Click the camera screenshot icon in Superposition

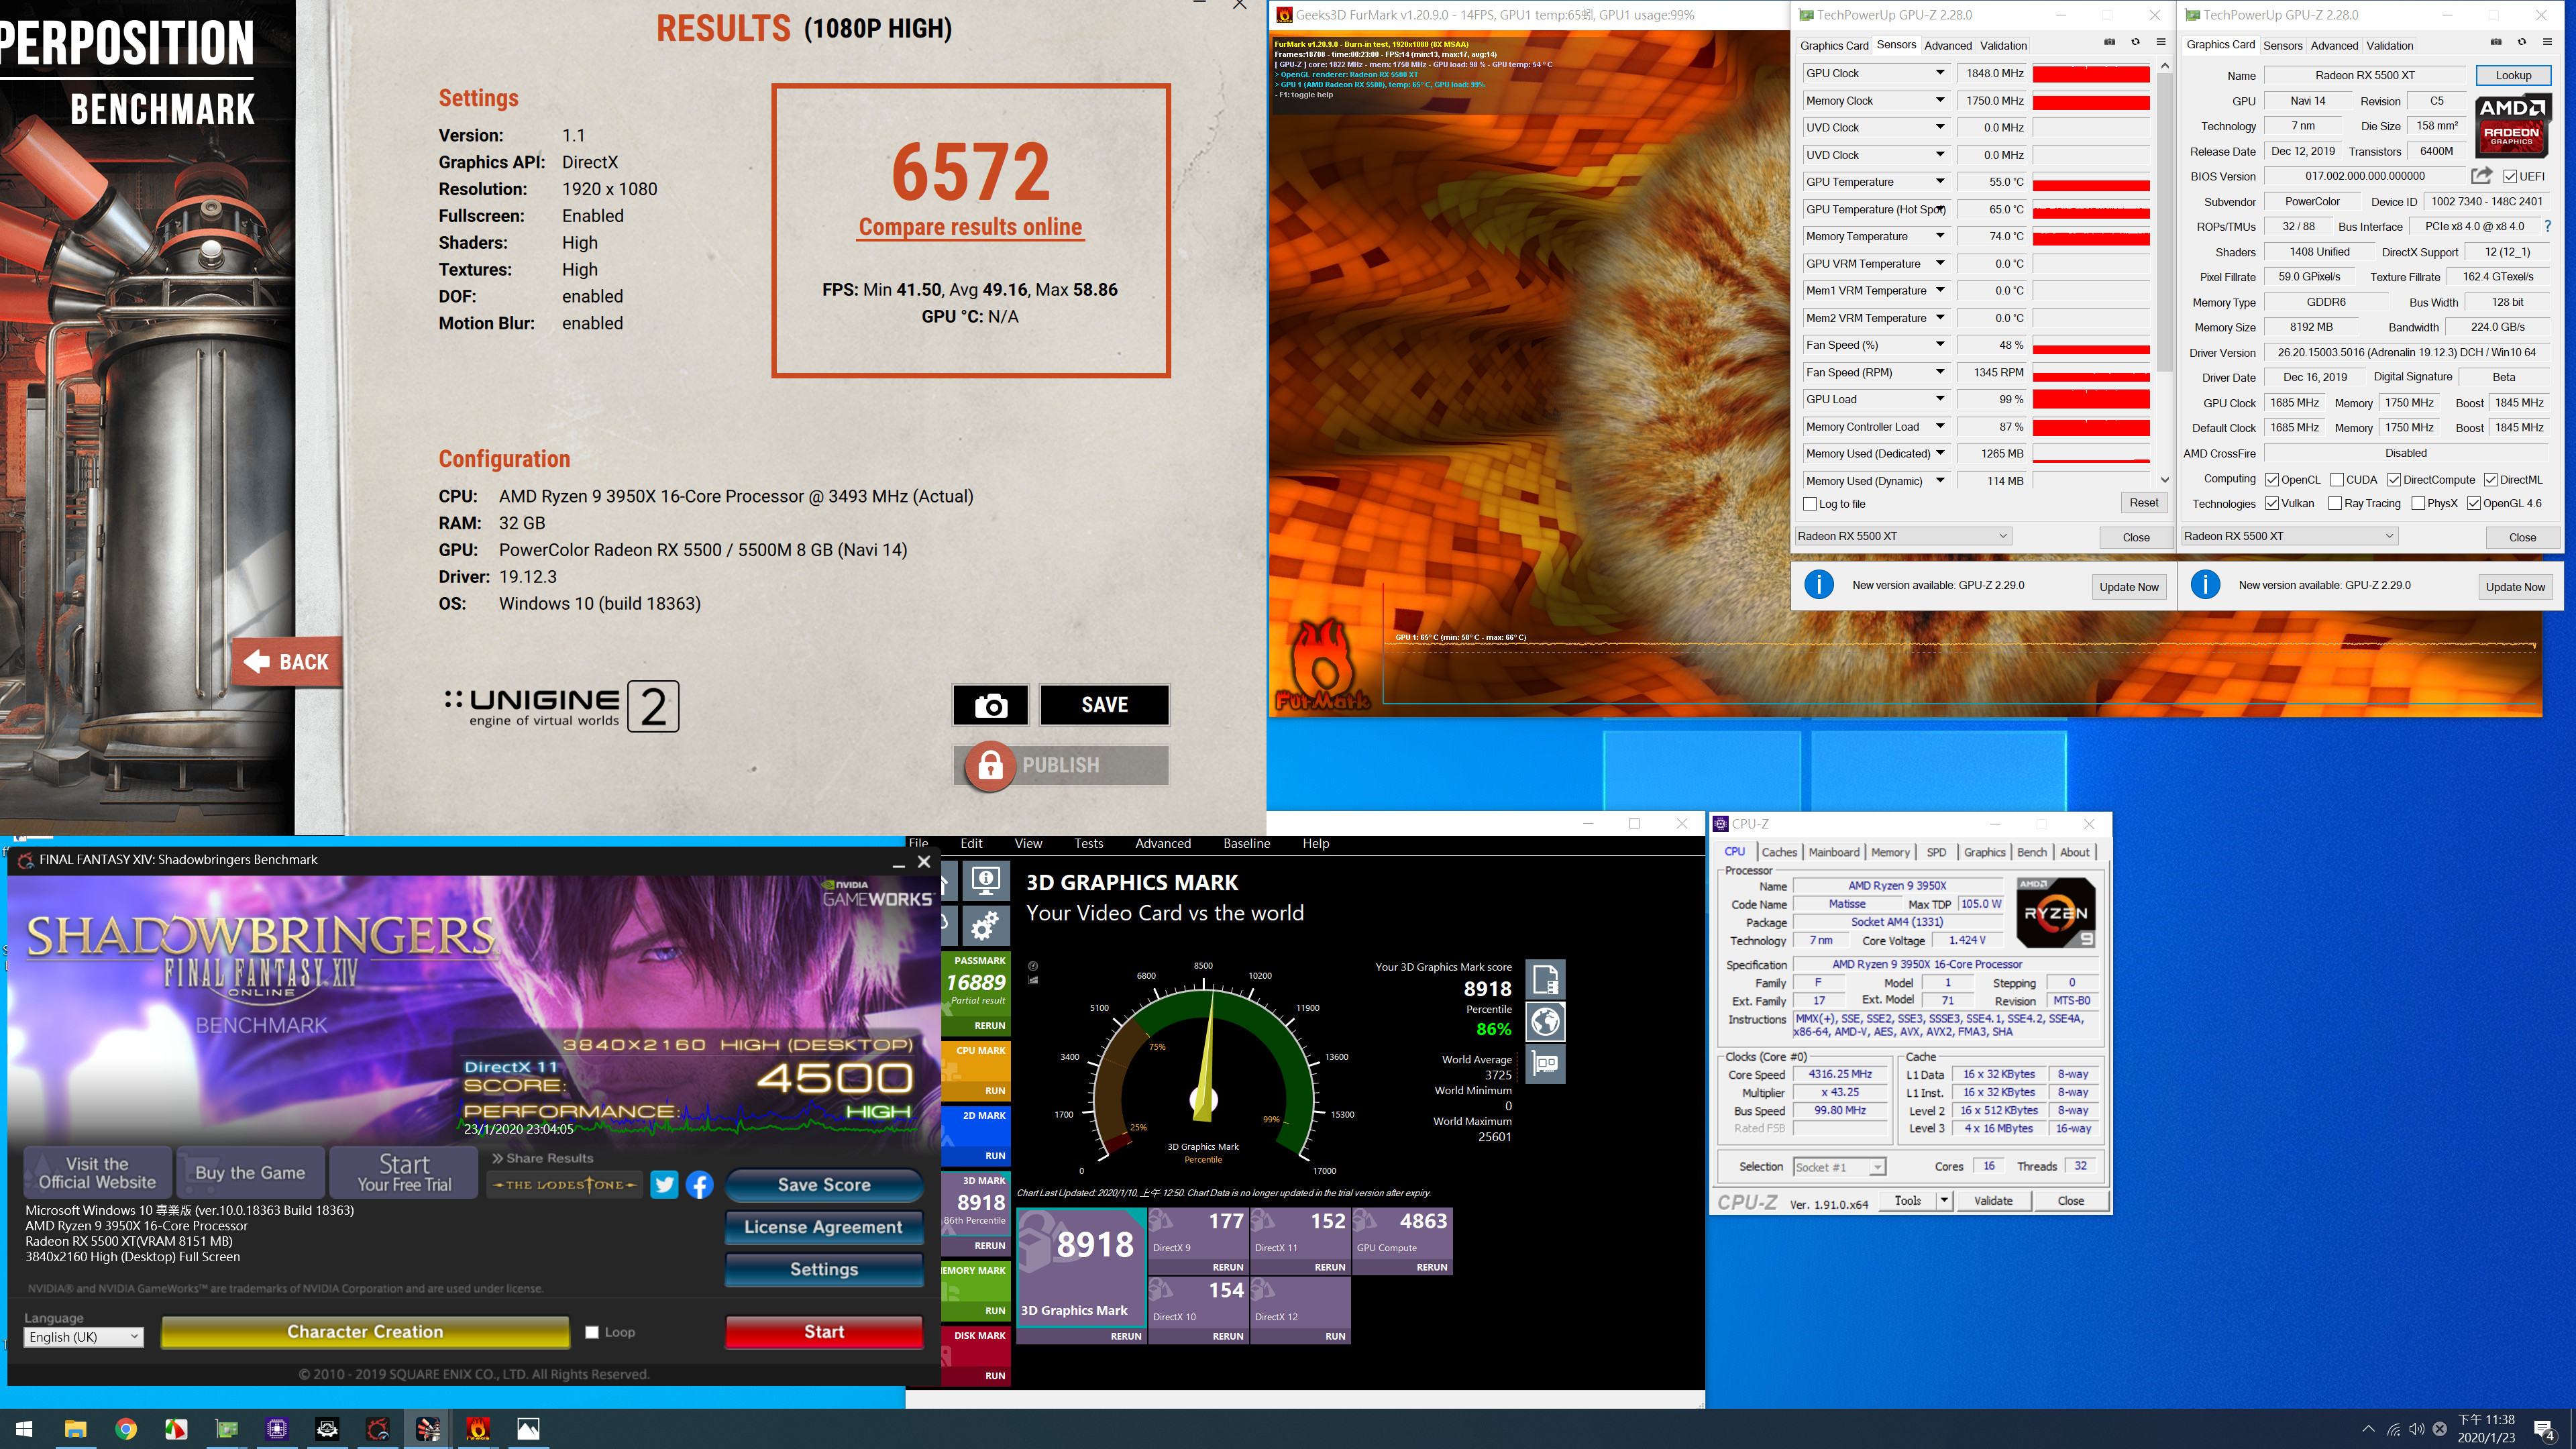(990, 705)
